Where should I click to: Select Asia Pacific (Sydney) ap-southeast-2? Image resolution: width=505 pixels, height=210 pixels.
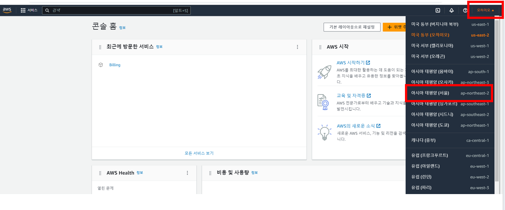click(450, 114)
